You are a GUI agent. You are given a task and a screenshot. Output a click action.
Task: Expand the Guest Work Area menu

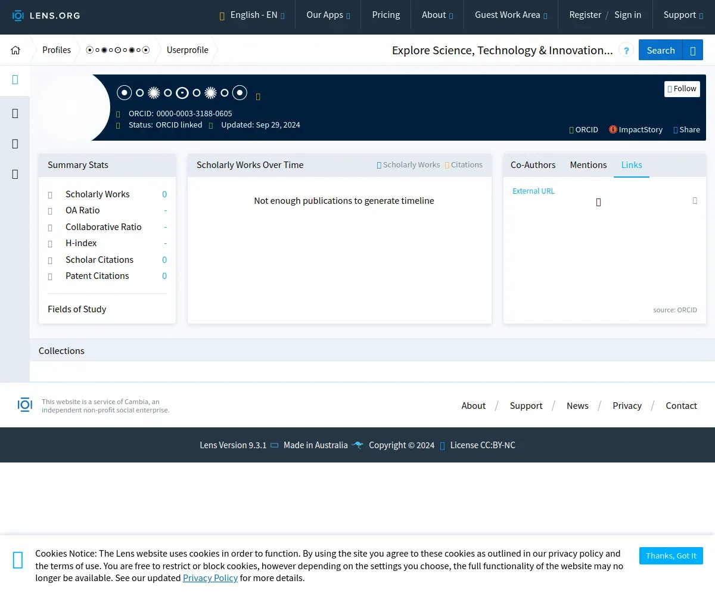(x=511, y=15)
